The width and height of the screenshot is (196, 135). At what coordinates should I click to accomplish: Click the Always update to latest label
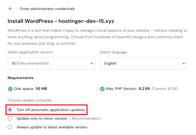[x=52, y=127]
